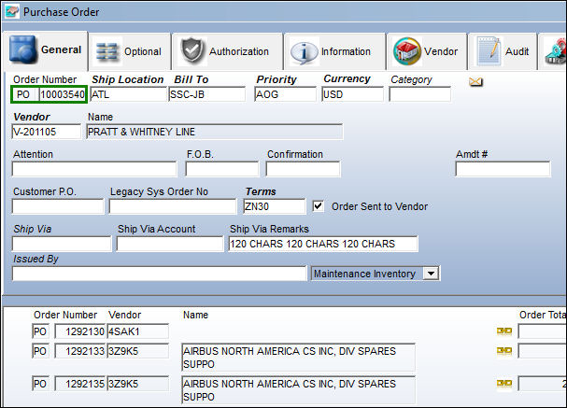Select order number 1292135 in the list
This screenshot has height=408, width=567.
[x=80, y=384]
